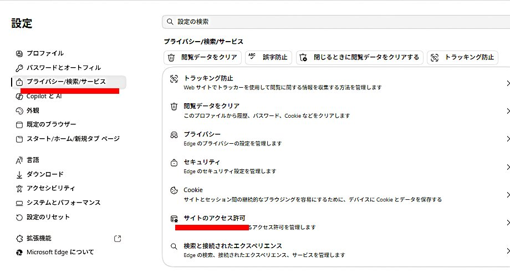This screenshot has height=272, width=510.
Task: Click the site permissions icon beside サイトのアクセス許可
Action: point(174,219)
